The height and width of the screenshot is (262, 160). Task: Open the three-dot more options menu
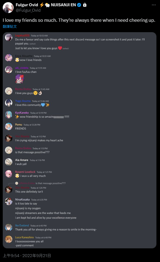tap(154, 5)
